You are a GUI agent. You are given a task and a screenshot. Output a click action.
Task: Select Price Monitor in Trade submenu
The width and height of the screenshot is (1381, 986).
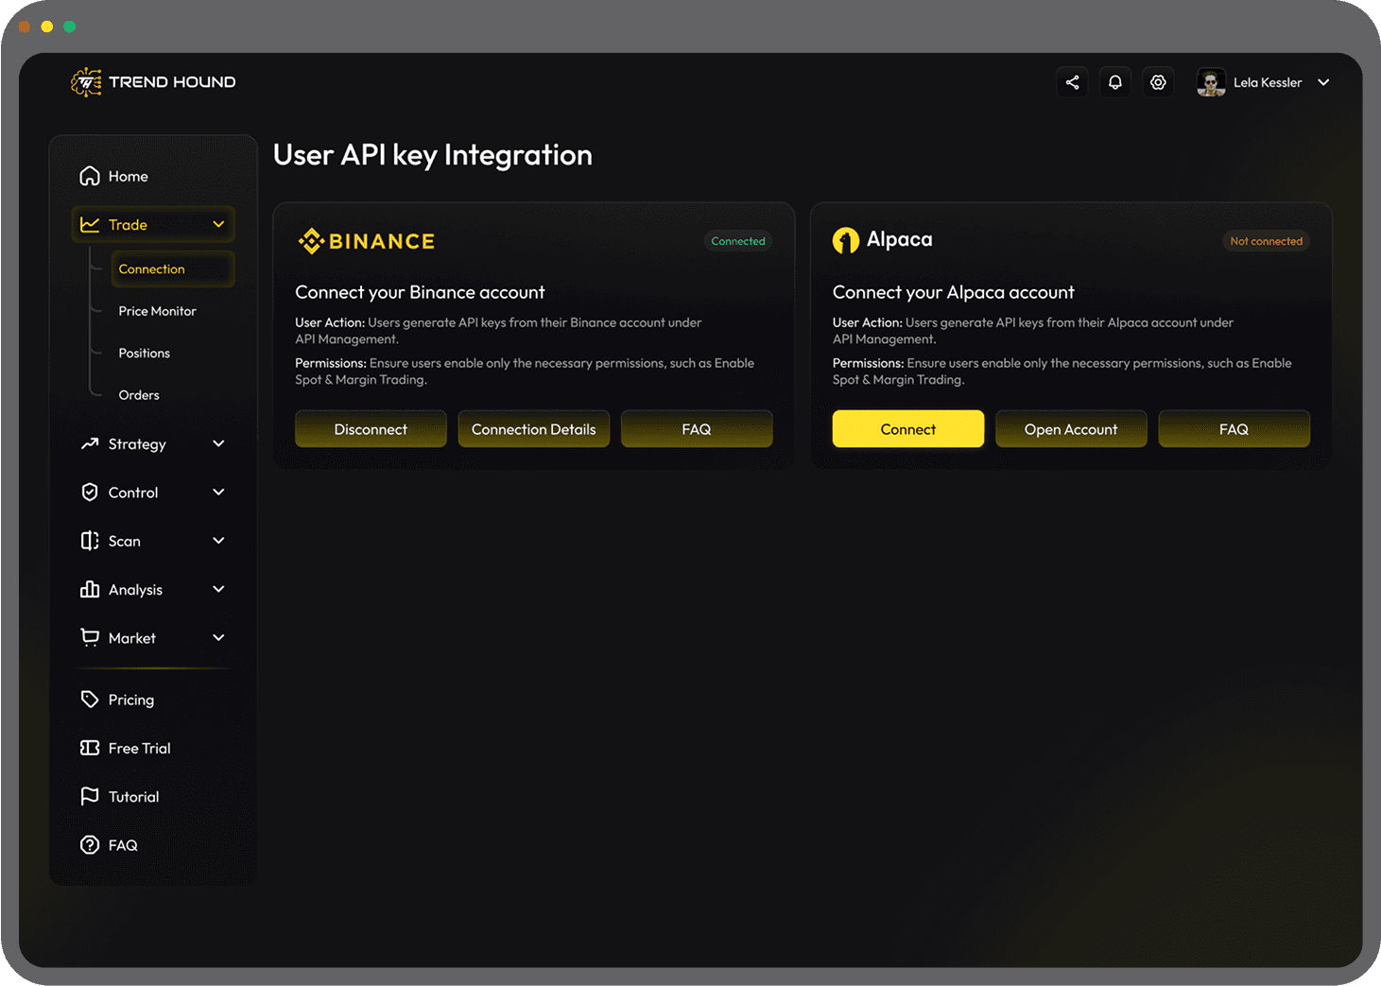point(157,311)
